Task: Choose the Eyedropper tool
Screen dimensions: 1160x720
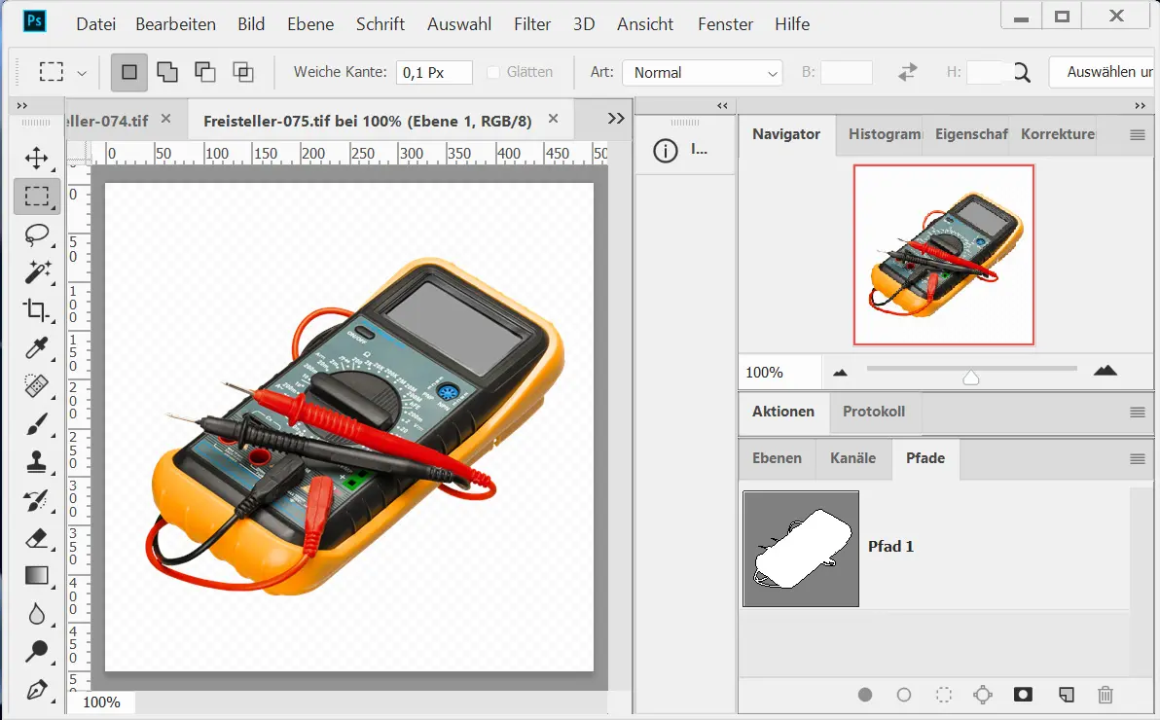Action: click(37, 348)
